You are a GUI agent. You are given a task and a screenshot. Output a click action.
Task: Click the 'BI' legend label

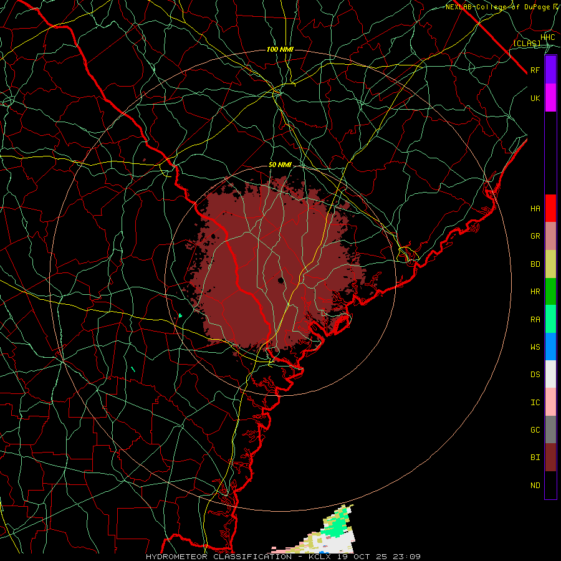pos(535,458)
